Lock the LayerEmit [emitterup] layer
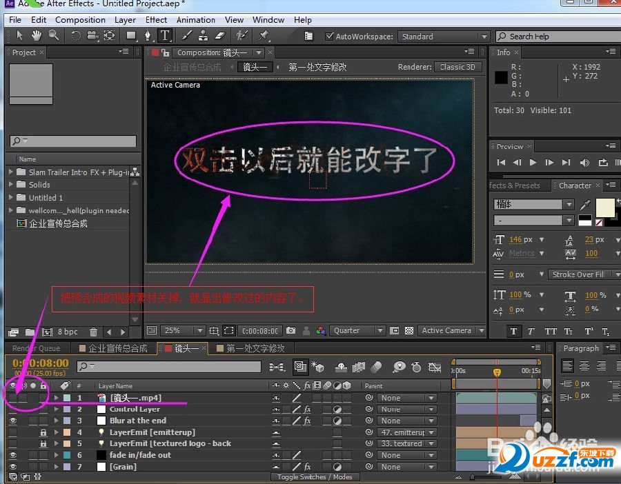This screenshot has width=621, height=484. pos(43,432)
